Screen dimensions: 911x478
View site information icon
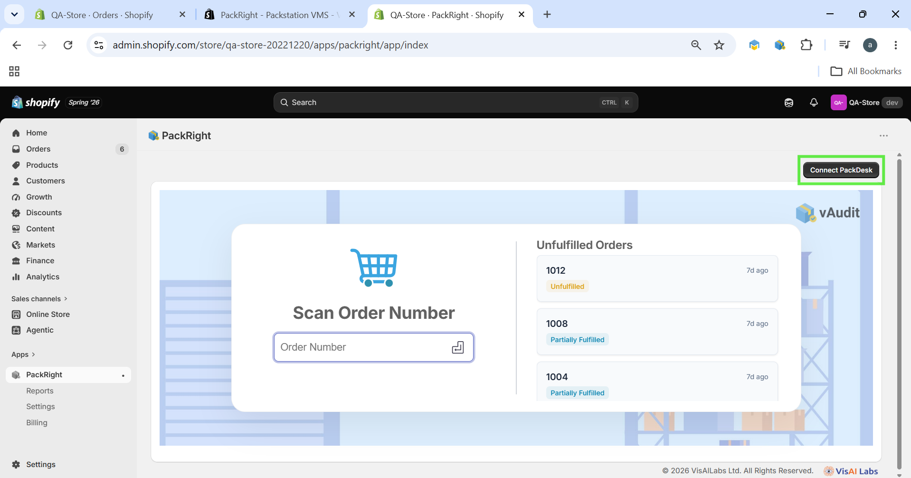point(99,45)
